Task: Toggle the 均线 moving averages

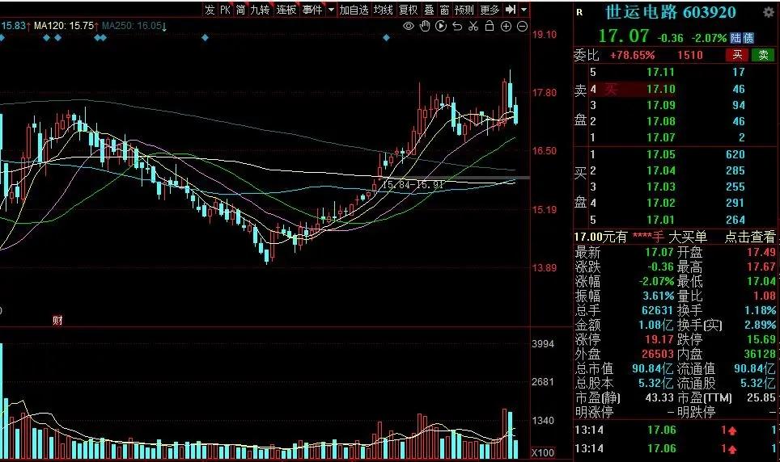Action: (x=383, y=10)
